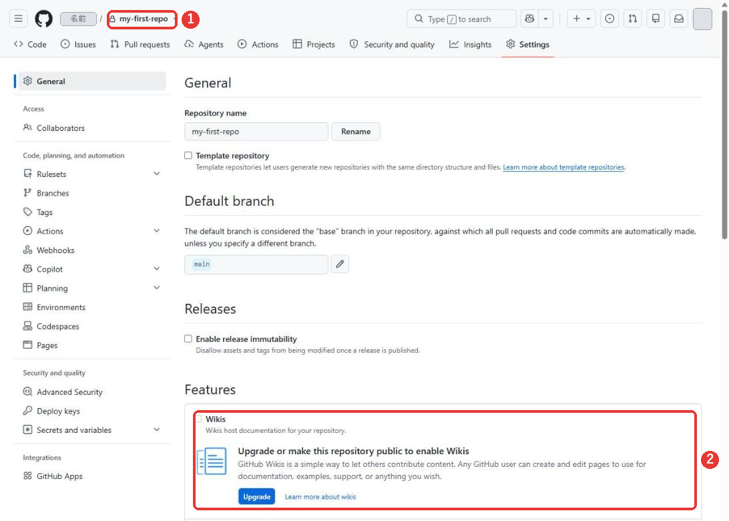Open notifications inbox icon
Viewport: 729px width, 521px height.
[679, 19]
